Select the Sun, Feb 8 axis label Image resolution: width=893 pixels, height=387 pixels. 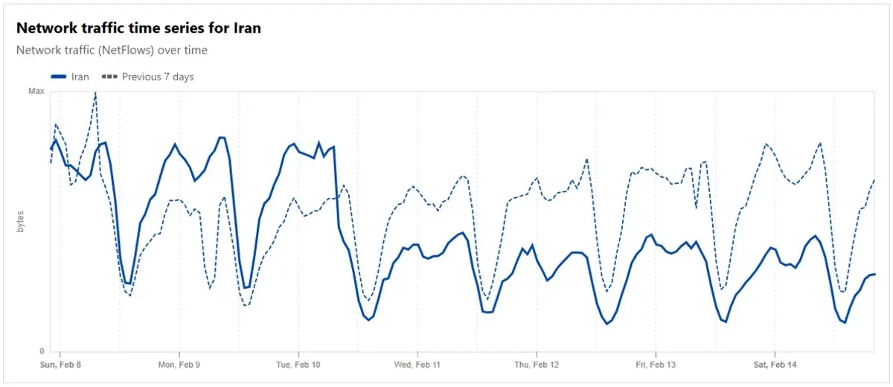(61, 365)
